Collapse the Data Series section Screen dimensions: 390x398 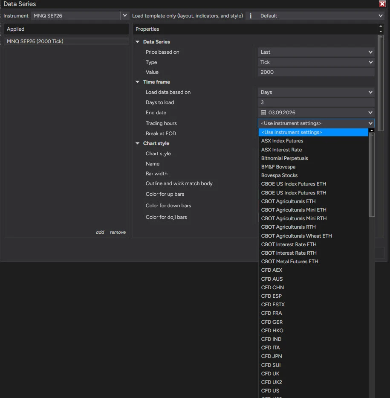click(x=137, y=42)
